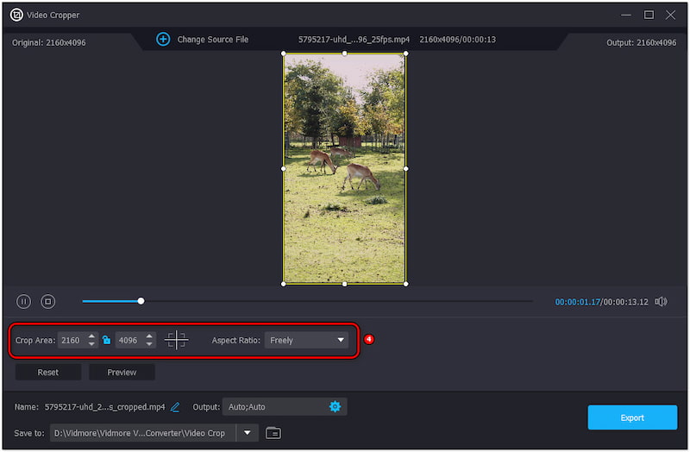690x452 pixels.
Task: Export the cropped video
Action: pos(632,417)
